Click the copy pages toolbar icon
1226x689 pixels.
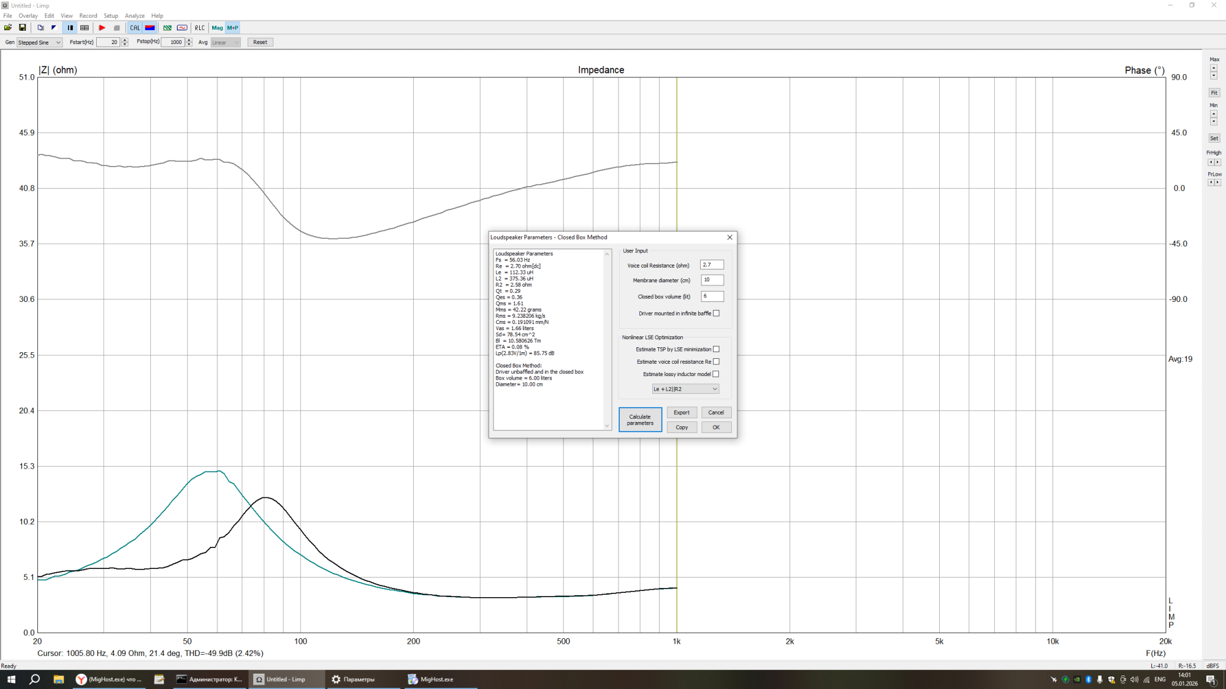click(40, 28)
